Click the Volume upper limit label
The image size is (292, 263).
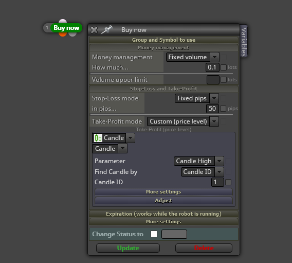point(120,80)
